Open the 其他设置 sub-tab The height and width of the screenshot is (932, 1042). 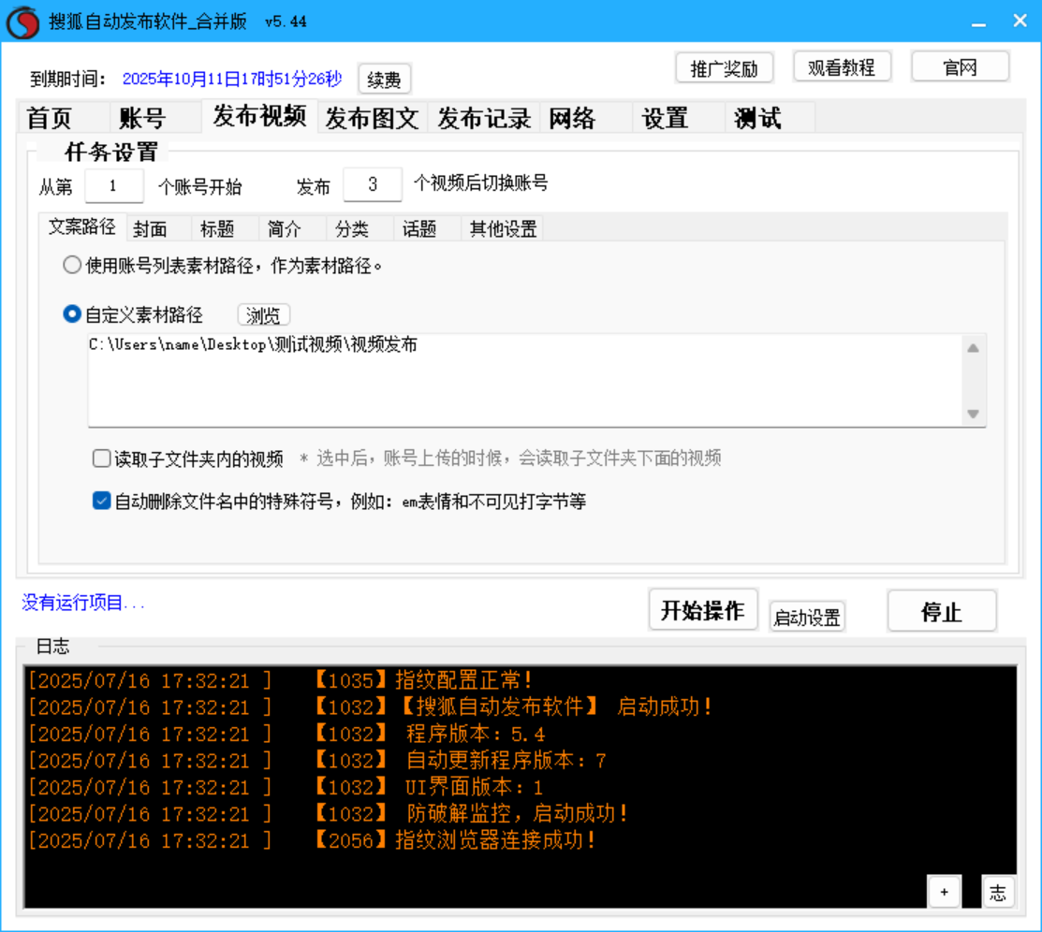click(x=503, y=229)
